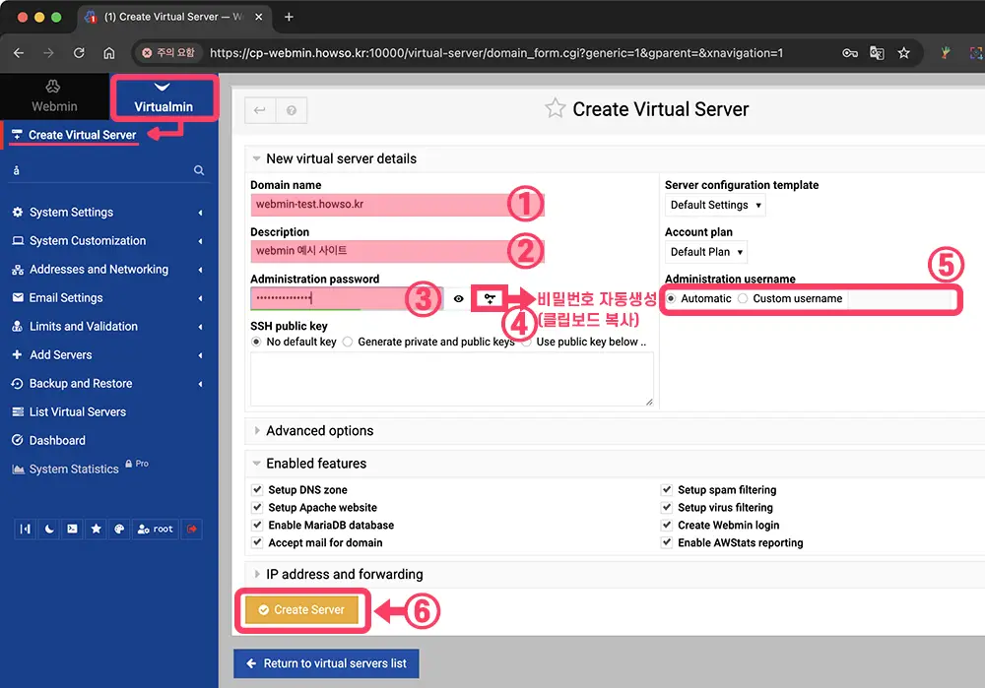This screenshot has width=985, height=688.
Task: Click the Administration password field
Action: [x=347, y=299]
